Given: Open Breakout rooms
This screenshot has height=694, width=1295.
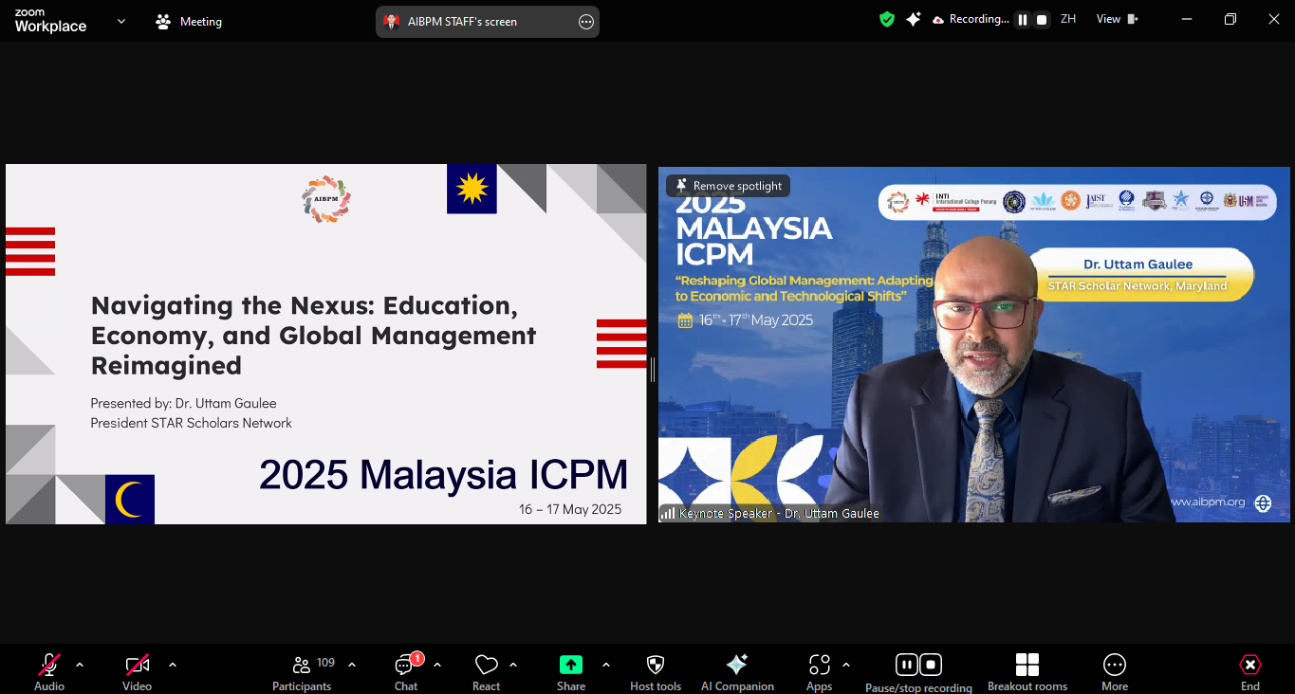Looking at the screenshot, I should tap(1027, 671).
